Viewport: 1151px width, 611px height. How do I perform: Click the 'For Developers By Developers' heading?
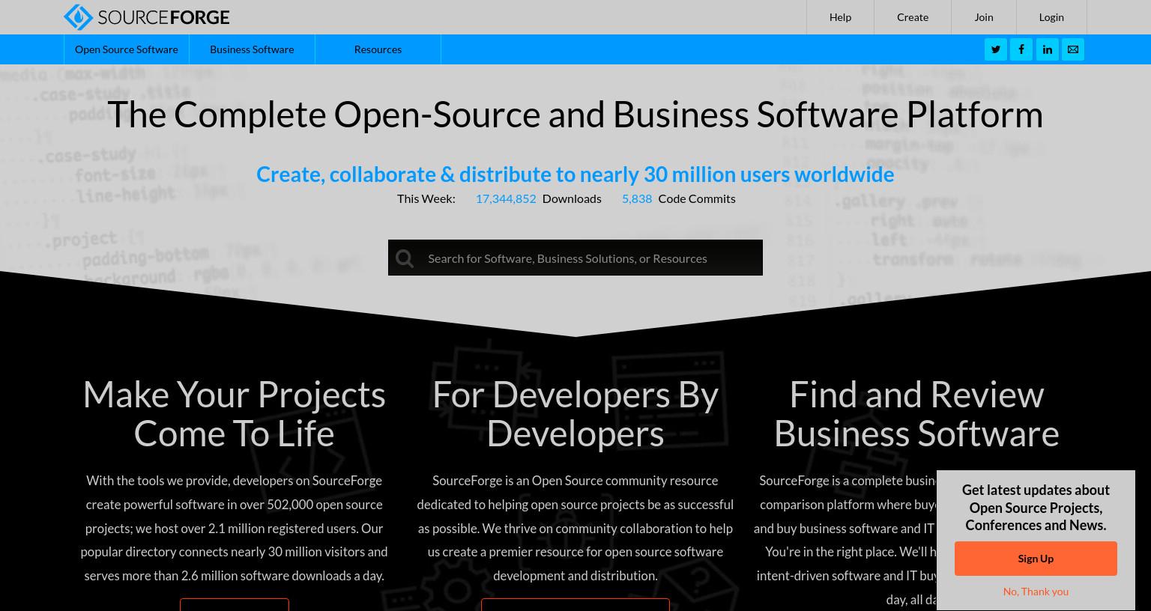[x=575, y=414]
